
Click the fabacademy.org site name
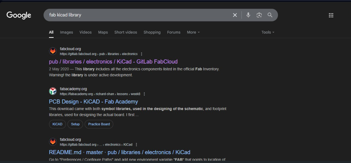(73, 89)
